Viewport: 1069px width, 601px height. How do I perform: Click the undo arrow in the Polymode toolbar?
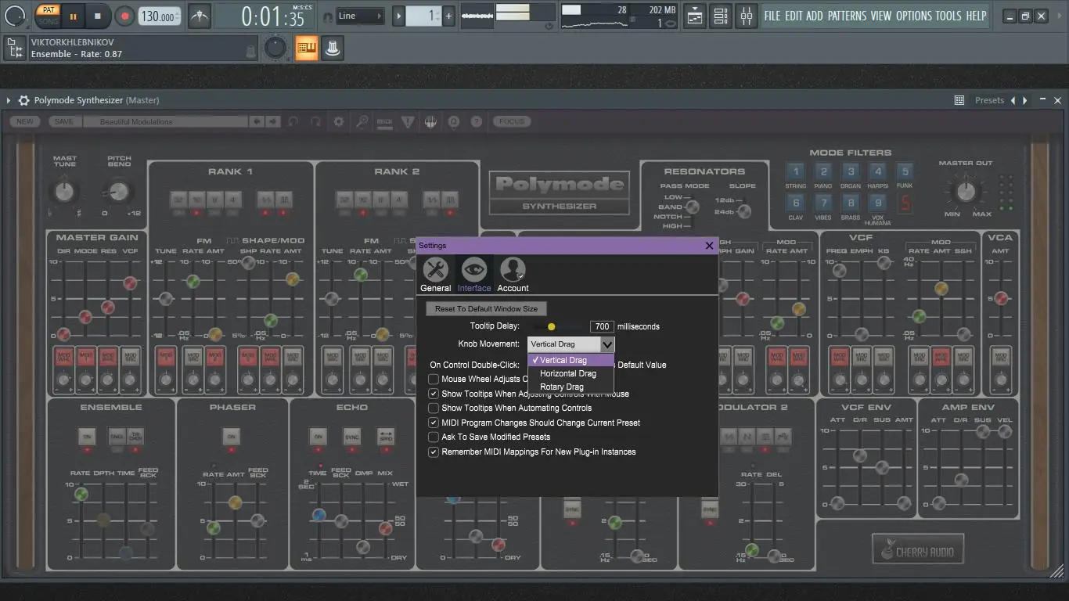293,121
